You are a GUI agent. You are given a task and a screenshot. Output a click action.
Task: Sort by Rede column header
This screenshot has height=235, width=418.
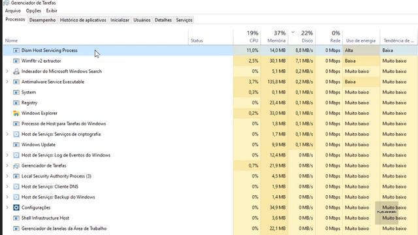tap(329, 37)
